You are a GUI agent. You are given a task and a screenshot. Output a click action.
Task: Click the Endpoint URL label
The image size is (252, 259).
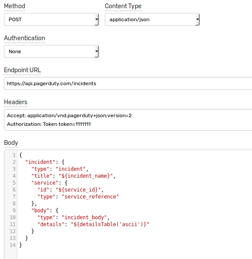23,70
